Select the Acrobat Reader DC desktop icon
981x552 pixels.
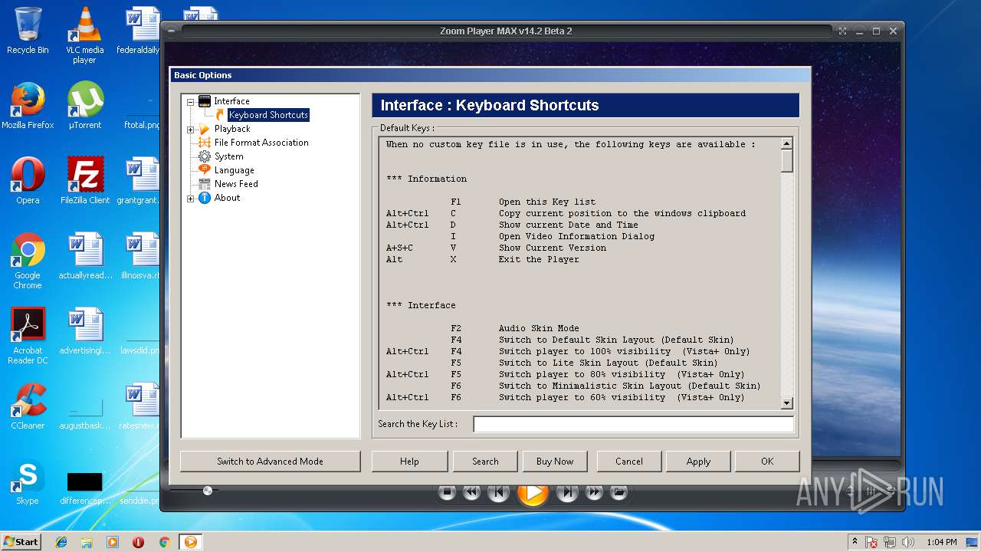point(28,336)
